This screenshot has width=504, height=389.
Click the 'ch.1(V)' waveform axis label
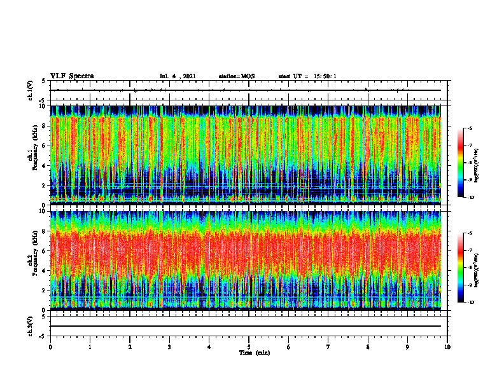[x=31, y=90]
